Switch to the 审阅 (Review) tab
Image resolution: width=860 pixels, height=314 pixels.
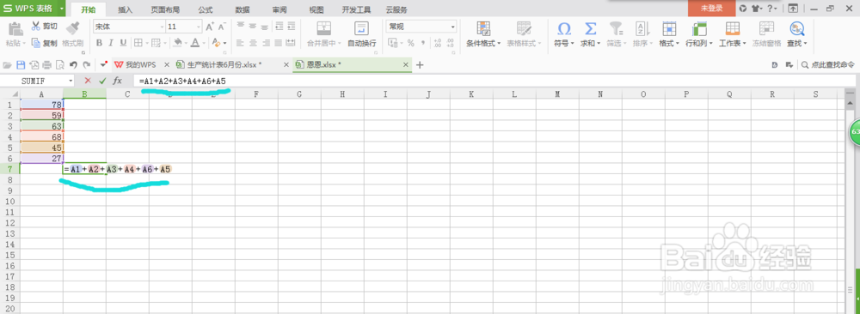(279, 9)
